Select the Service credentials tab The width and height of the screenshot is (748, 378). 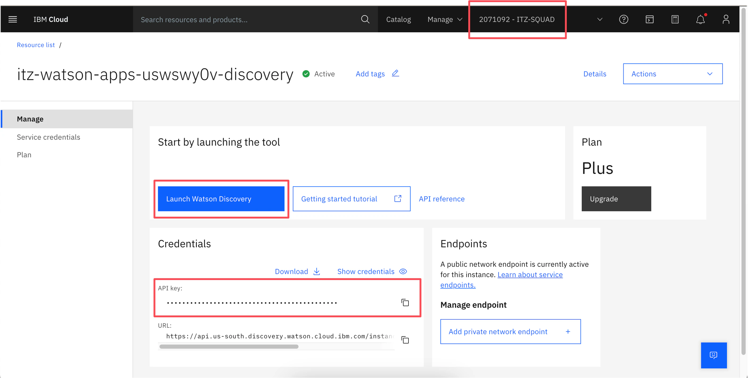pos(48,137)
